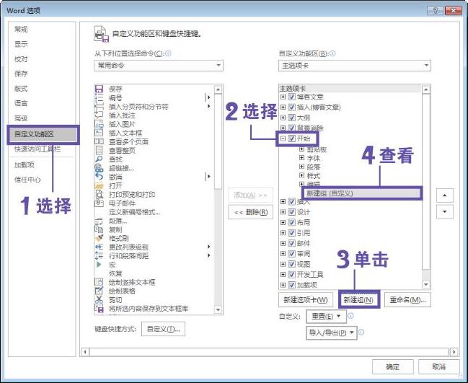Screen dimensions: 468x383
Task: Uncheck the 插入(博客文章) checkbox
Action: click(x=291, y=107)
